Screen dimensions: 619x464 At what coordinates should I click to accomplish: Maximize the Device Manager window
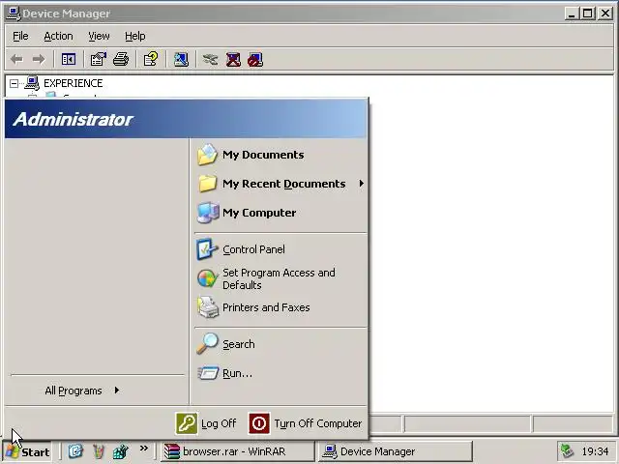coord(587,14)
